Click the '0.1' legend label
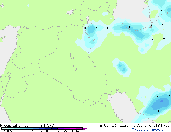Viewport: 171px width, 132px height. [3, 131]
